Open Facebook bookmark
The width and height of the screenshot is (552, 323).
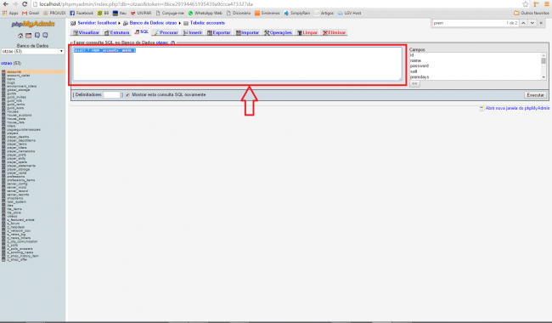coord(82,13)
